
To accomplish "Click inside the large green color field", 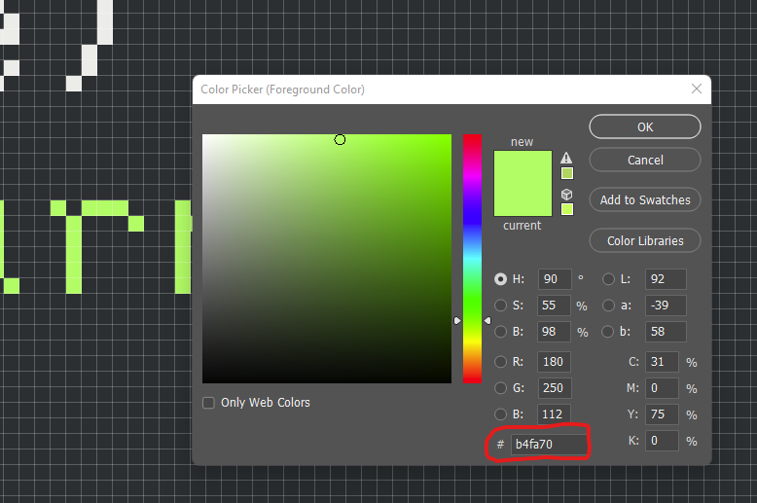I will click(x=327, y=259).
